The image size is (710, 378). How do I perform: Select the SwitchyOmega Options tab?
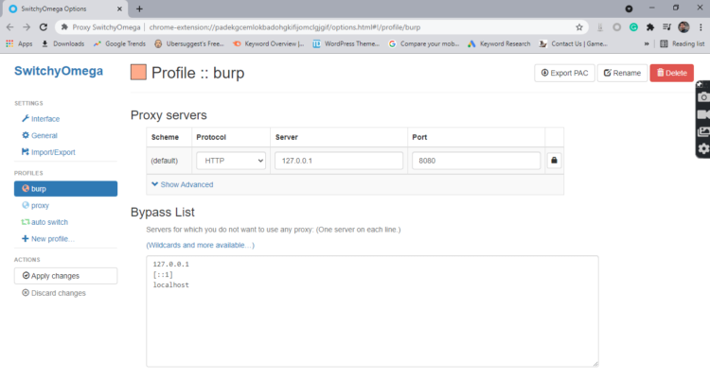[x=64, y=9]
